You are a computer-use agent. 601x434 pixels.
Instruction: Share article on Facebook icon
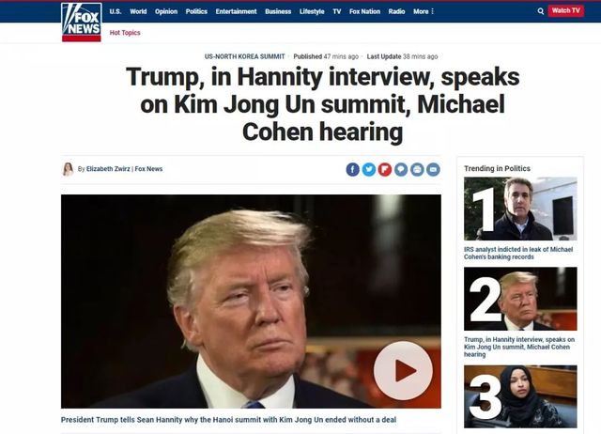coord(353,169)
